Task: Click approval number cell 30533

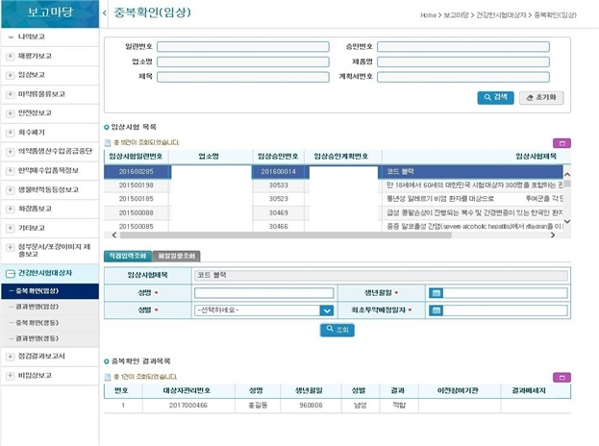Action: [x=279, y=186]
